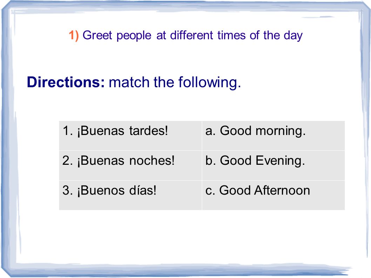
Task: Select the '¡Buenas noches!' table cell
Action: click(x=130, y=165)
